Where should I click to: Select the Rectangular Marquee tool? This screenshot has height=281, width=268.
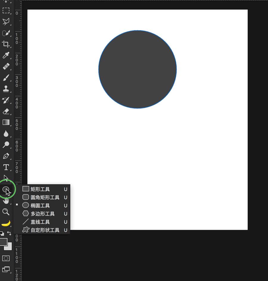click(x=6, y=11)
